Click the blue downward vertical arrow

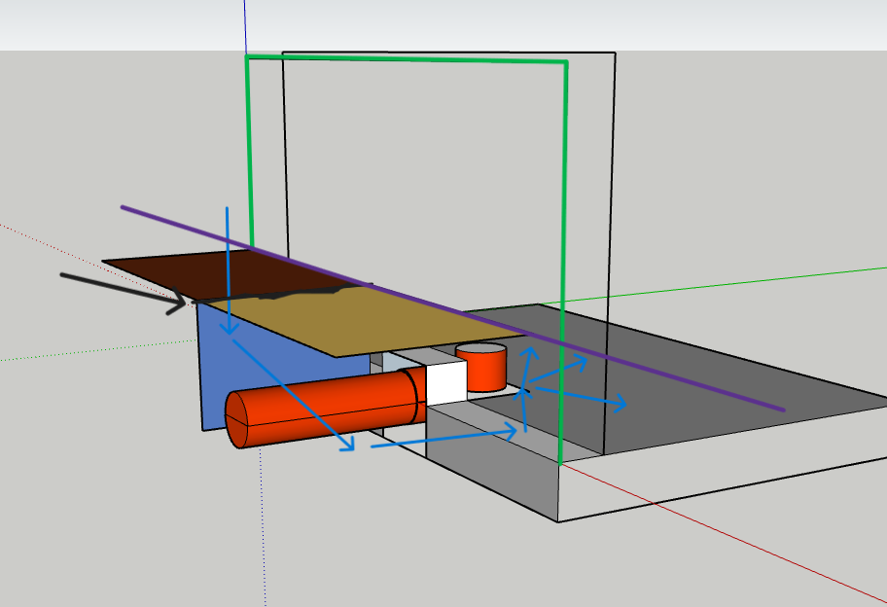click(228, 270)
